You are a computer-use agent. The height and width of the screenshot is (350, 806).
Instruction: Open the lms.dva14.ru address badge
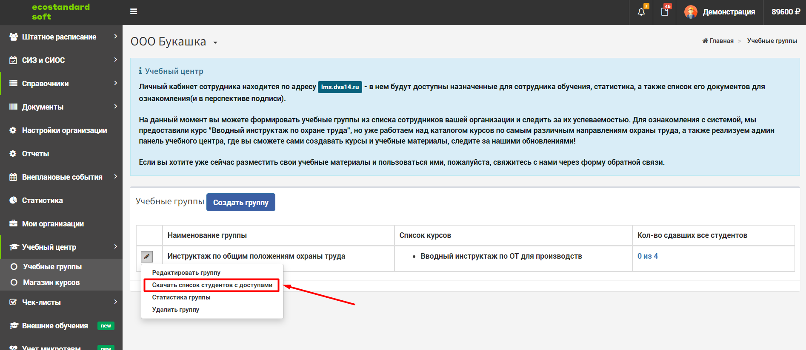click(x=340, y=87)
